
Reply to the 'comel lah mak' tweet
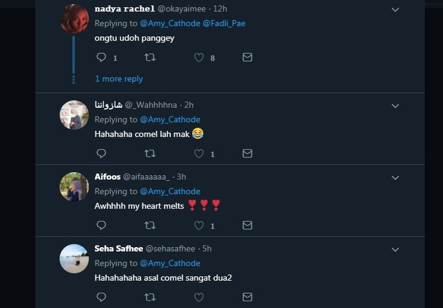pyautogui.click(x=101, y=153)
